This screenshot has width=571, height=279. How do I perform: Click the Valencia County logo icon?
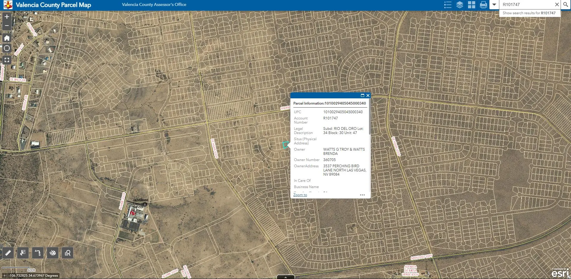[x=8, y=5]
